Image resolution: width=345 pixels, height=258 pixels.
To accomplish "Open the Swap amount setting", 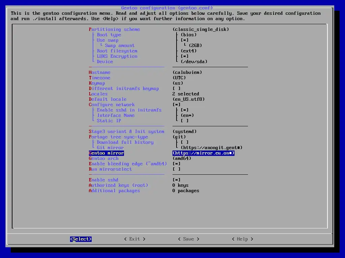I will tap(120, 45).
